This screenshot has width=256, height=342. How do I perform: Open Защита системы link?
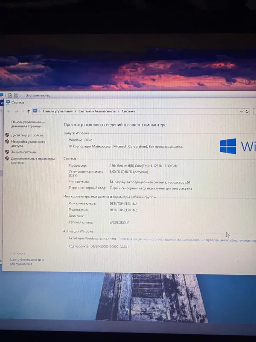pos(24,152)
